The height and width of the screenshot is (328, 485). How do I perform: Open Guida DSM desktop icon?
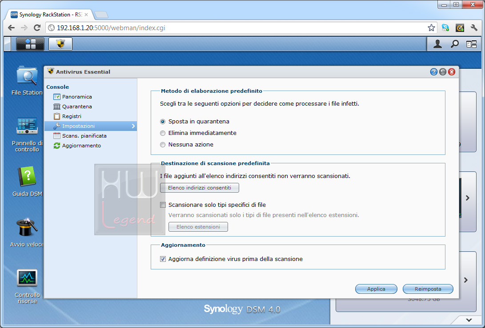(27, 182)
